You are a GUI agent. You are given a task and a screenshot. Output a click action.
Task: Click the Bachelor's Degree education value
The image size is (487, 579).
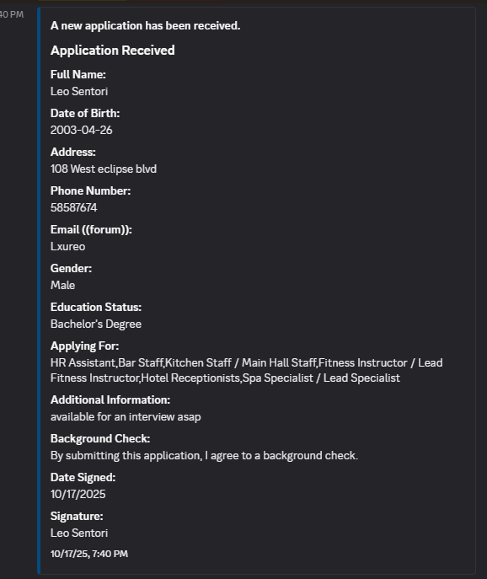[x=96, y=324]
